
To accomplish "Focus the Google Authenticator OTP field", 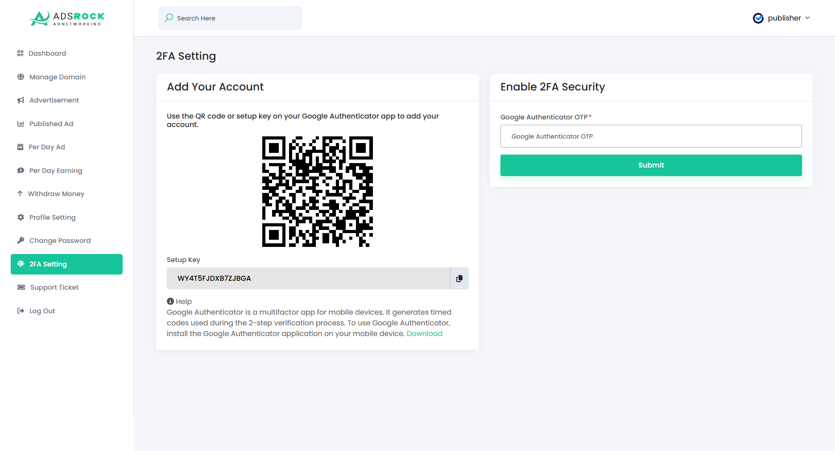I will [651, 136].
